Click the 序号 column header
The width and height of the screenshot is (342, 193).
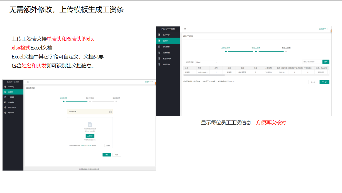216,68
